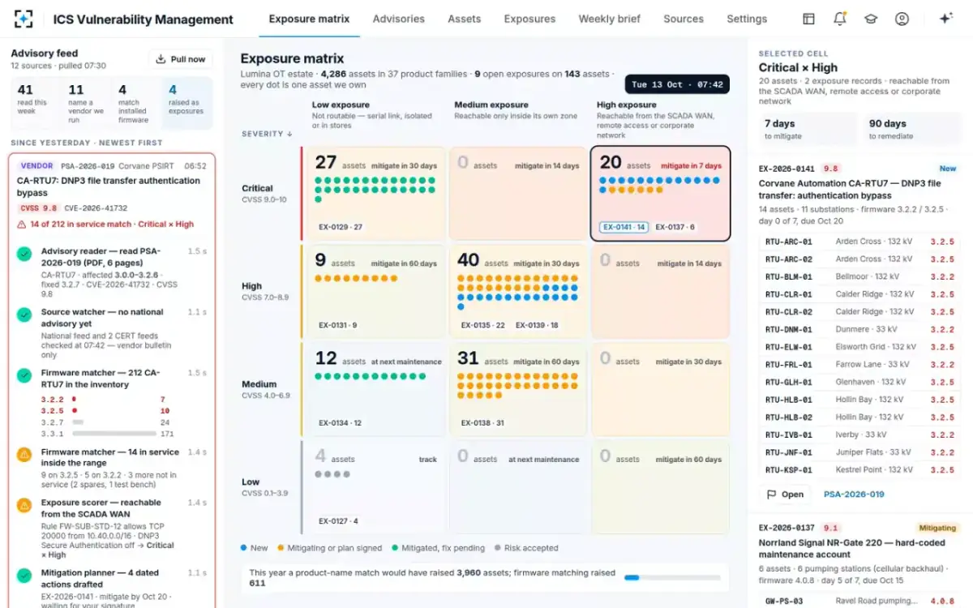The width and height of the screenshot is (973, 608).
Task: Click the 3.2.7 firmware count bar (24)
Action: (78, 422)
